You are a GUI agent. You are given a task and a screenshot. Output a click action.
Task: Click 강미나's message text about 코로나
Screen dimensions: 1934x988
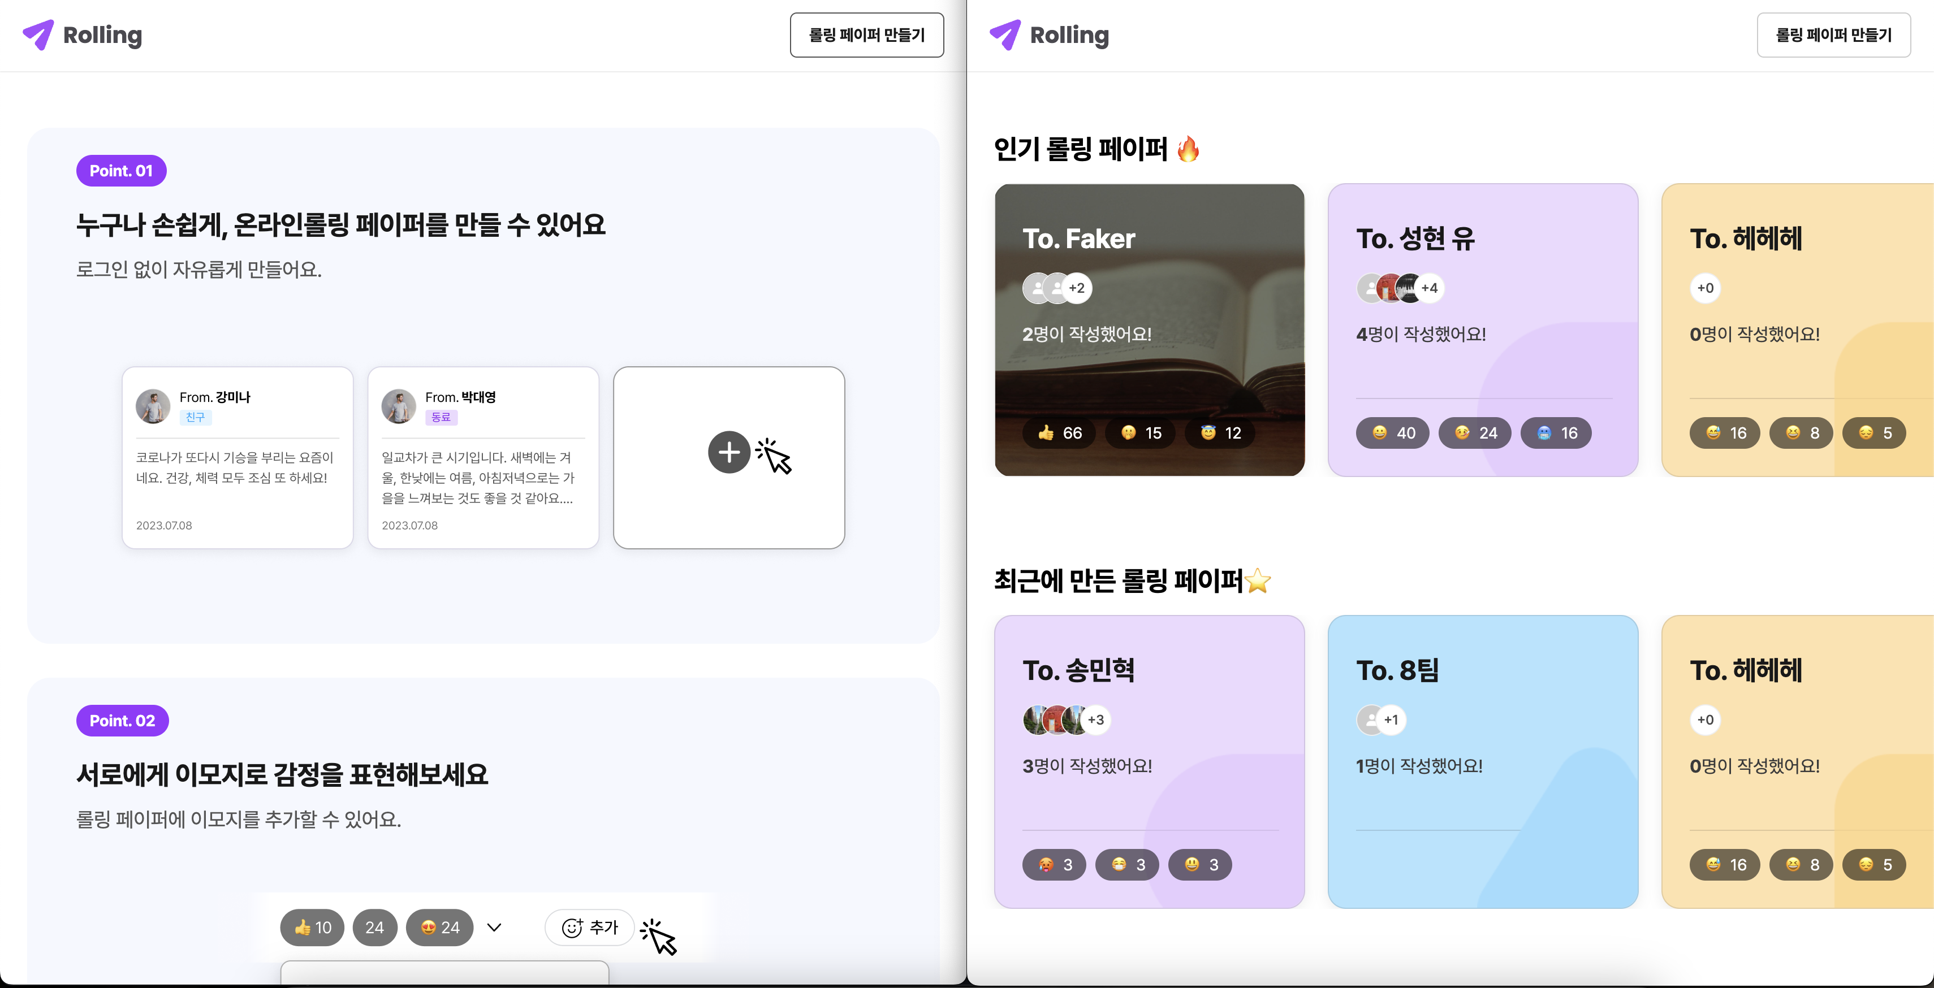point(234,467)
